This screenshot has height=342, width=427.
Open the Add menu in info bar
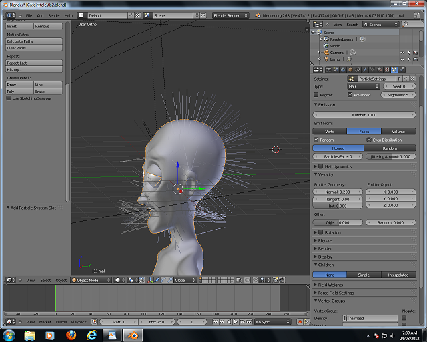(40, 15)
